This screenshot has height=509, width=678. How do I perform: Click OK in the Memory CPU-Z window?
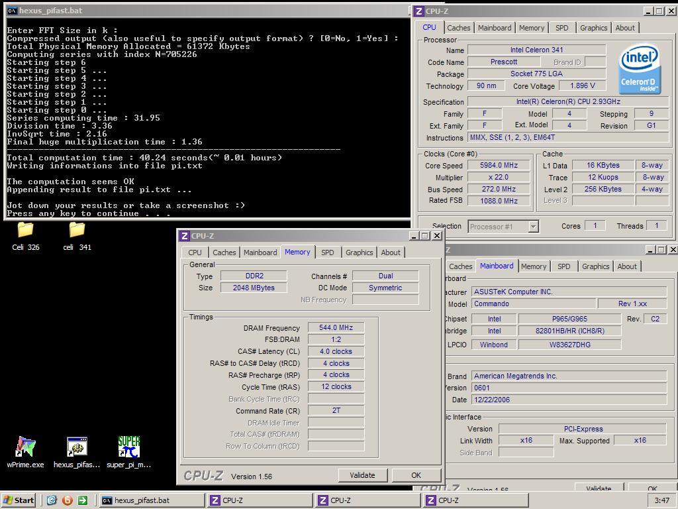(x=416, y=475)
